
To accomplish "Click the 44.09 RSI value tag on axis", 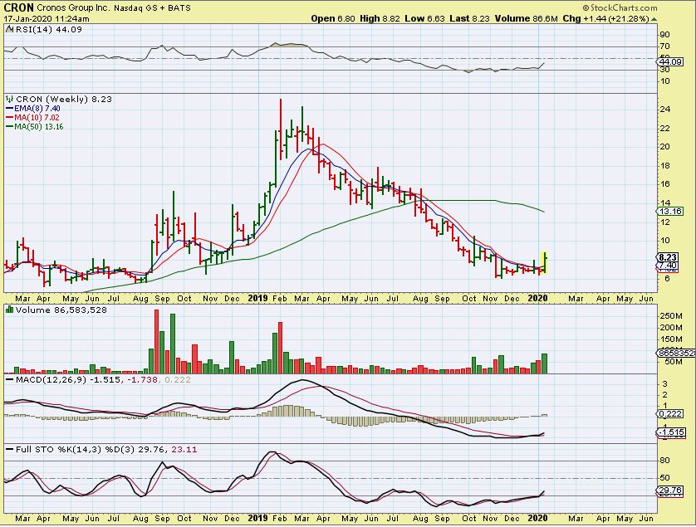I will pyautogui.click(x=670, y=62).
